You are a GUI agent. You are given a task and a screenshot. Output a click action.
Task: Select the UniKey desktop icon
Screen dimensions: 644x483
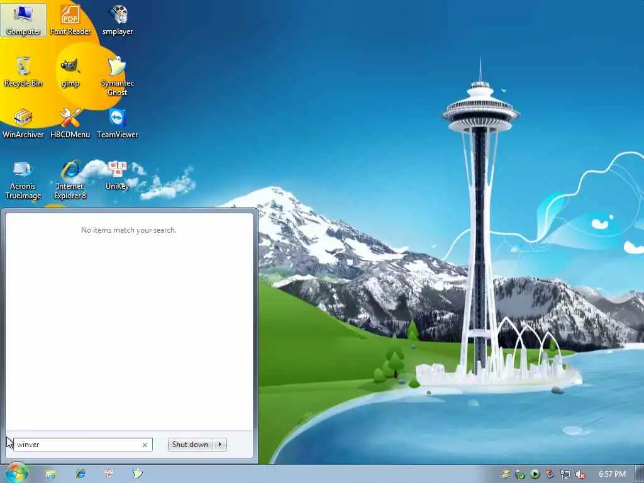click(x=118, y=175)
